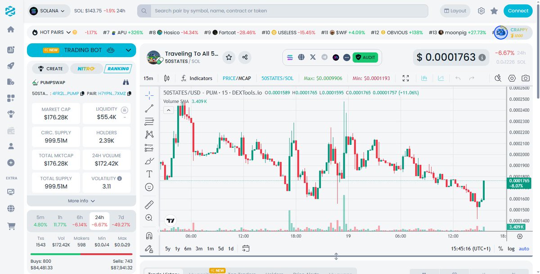Toggle percent scale on chart
The height and width of the screenshot is (274, 540).
click(501, 248)
